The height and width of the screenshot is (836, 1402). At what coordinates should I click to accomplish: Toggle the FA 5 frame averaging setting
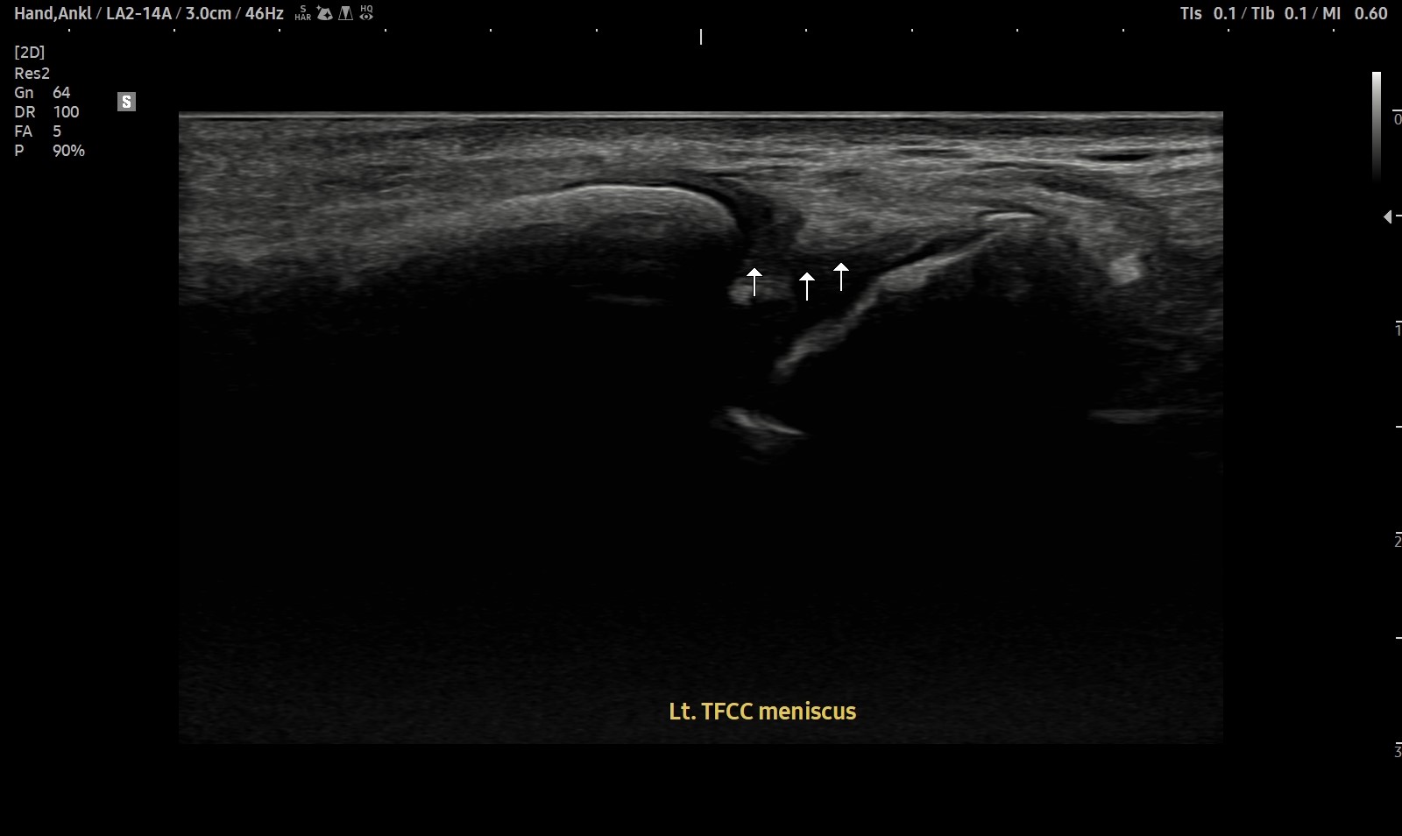(35, 131)
